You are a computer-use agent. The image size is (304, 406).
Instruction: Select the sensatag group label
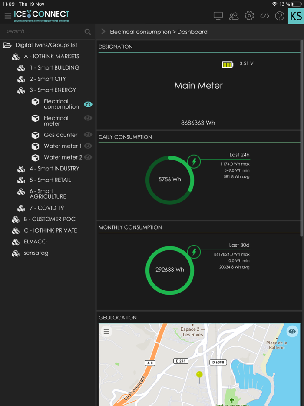pos(36,253)
